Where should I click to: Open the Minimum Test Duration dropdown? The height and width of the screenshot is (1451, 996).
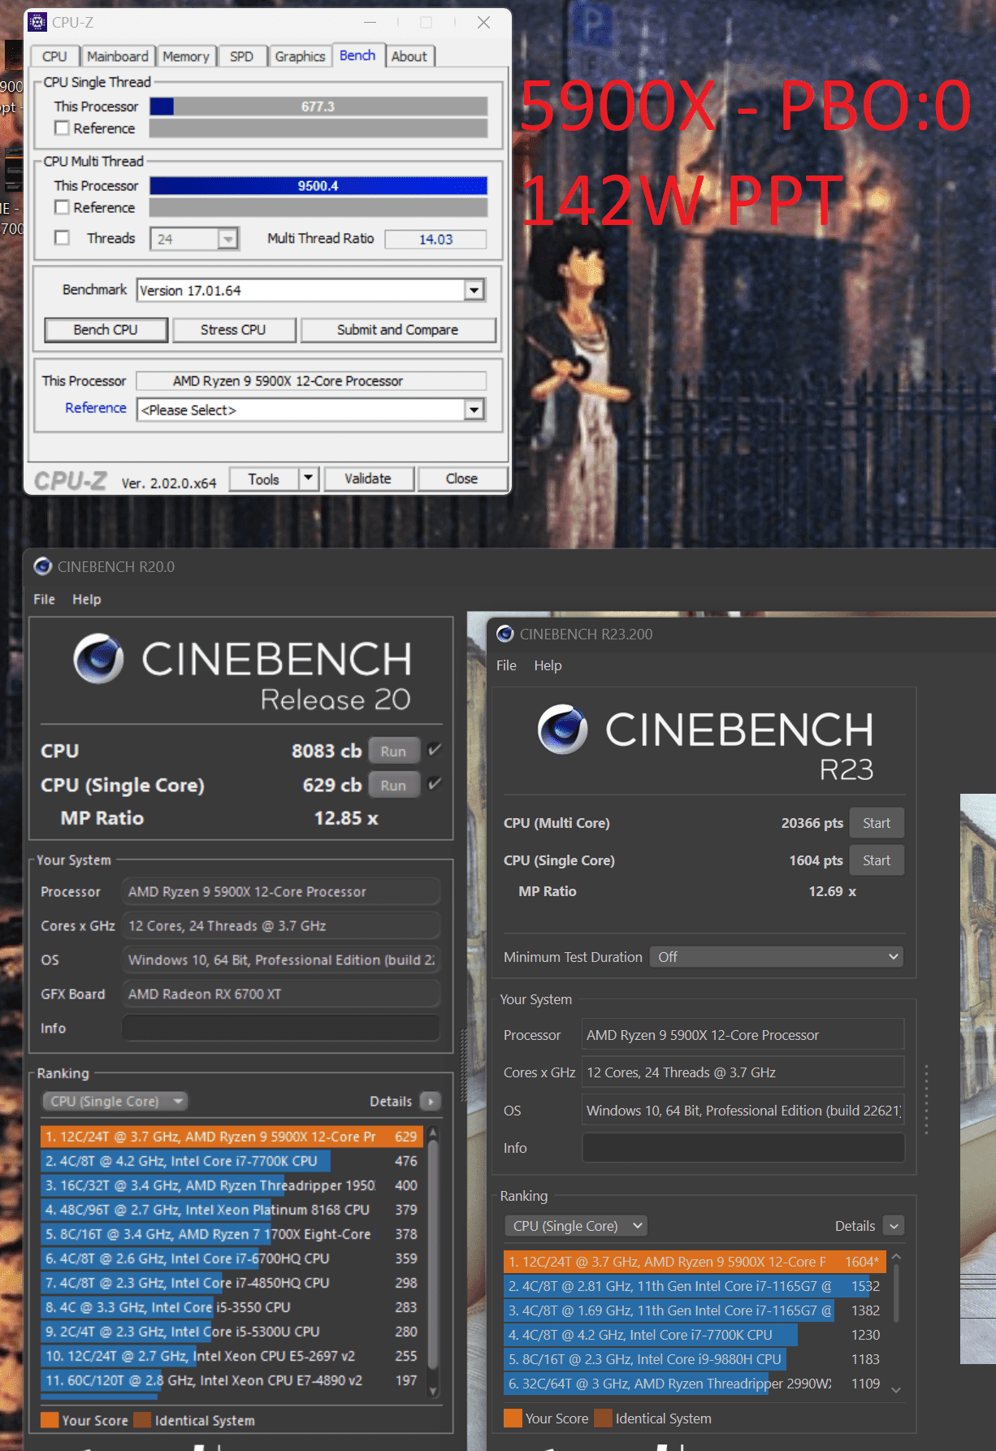point(777,956)
